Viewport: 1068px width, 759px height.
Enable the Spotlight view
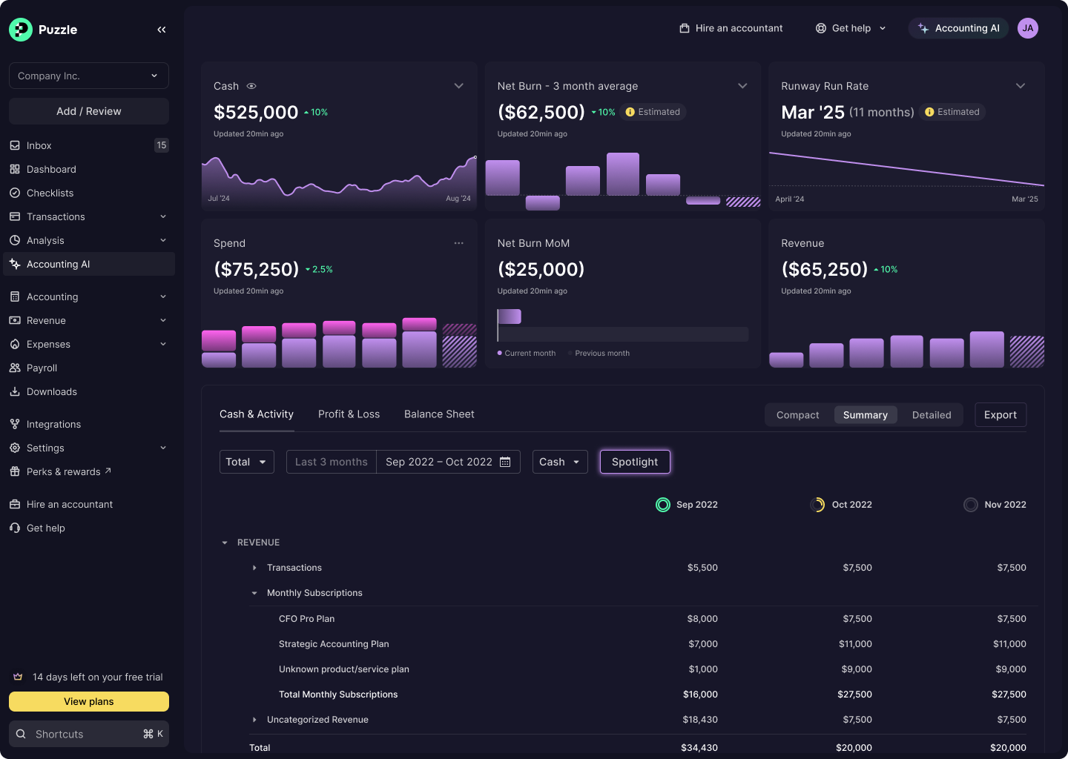(x=635, y=462)
